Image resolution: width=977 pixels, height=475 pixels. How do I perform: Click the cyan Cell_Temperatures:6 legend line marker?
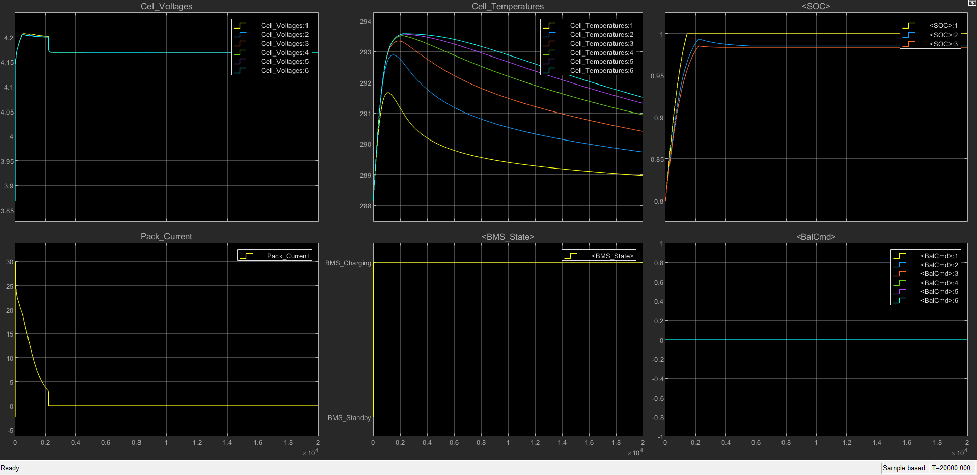pyautogui.click(x=549, y=71)
